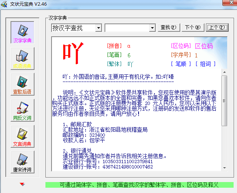
Task: Click the [笔画] stroke count label
Action: click(114, 55)
